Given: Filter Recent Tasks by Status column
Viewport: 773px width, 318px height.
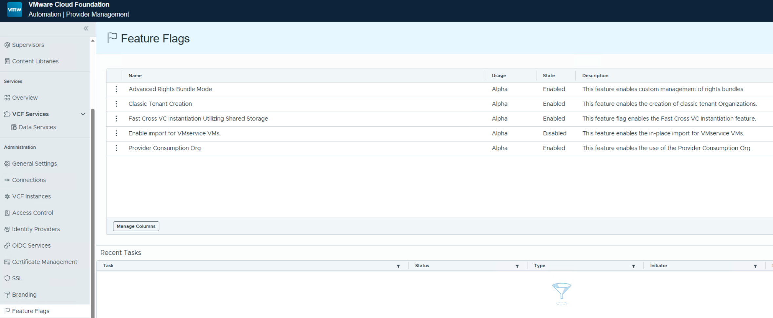Looking at the screenshot, I should tap(517, 266).
